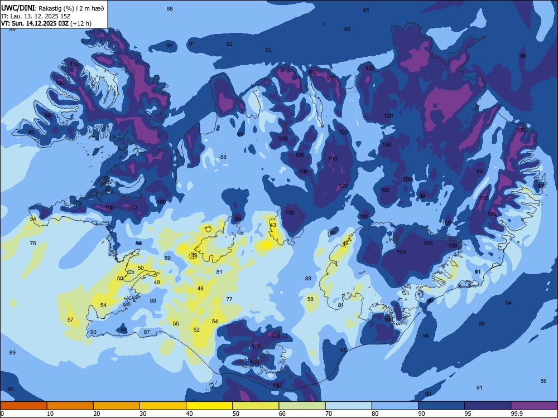Click the value '93' in the northern sea
558x418 pixels.
[x=268, y=50]
